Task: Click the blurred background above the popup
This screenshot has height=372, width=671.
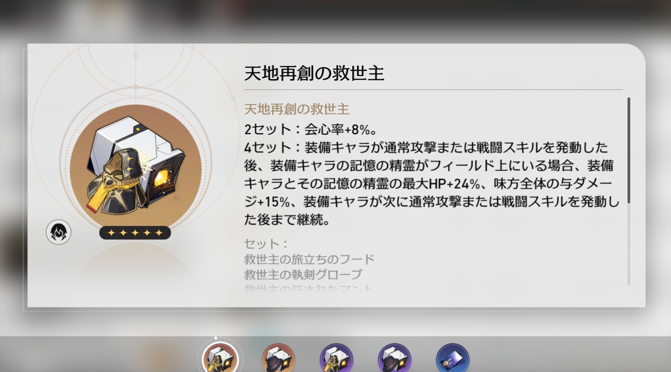Action: [335, 20]
